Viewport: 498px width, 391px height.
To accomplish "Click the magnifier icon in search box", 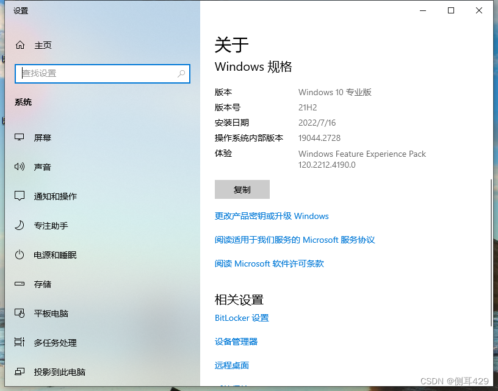I will click(x=181, y=74).
